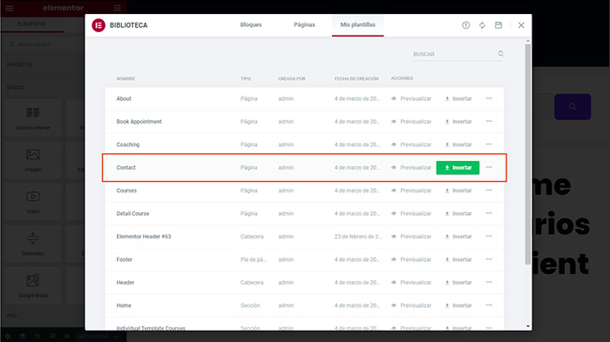Insert the Coaching template

tap(458, 144)
